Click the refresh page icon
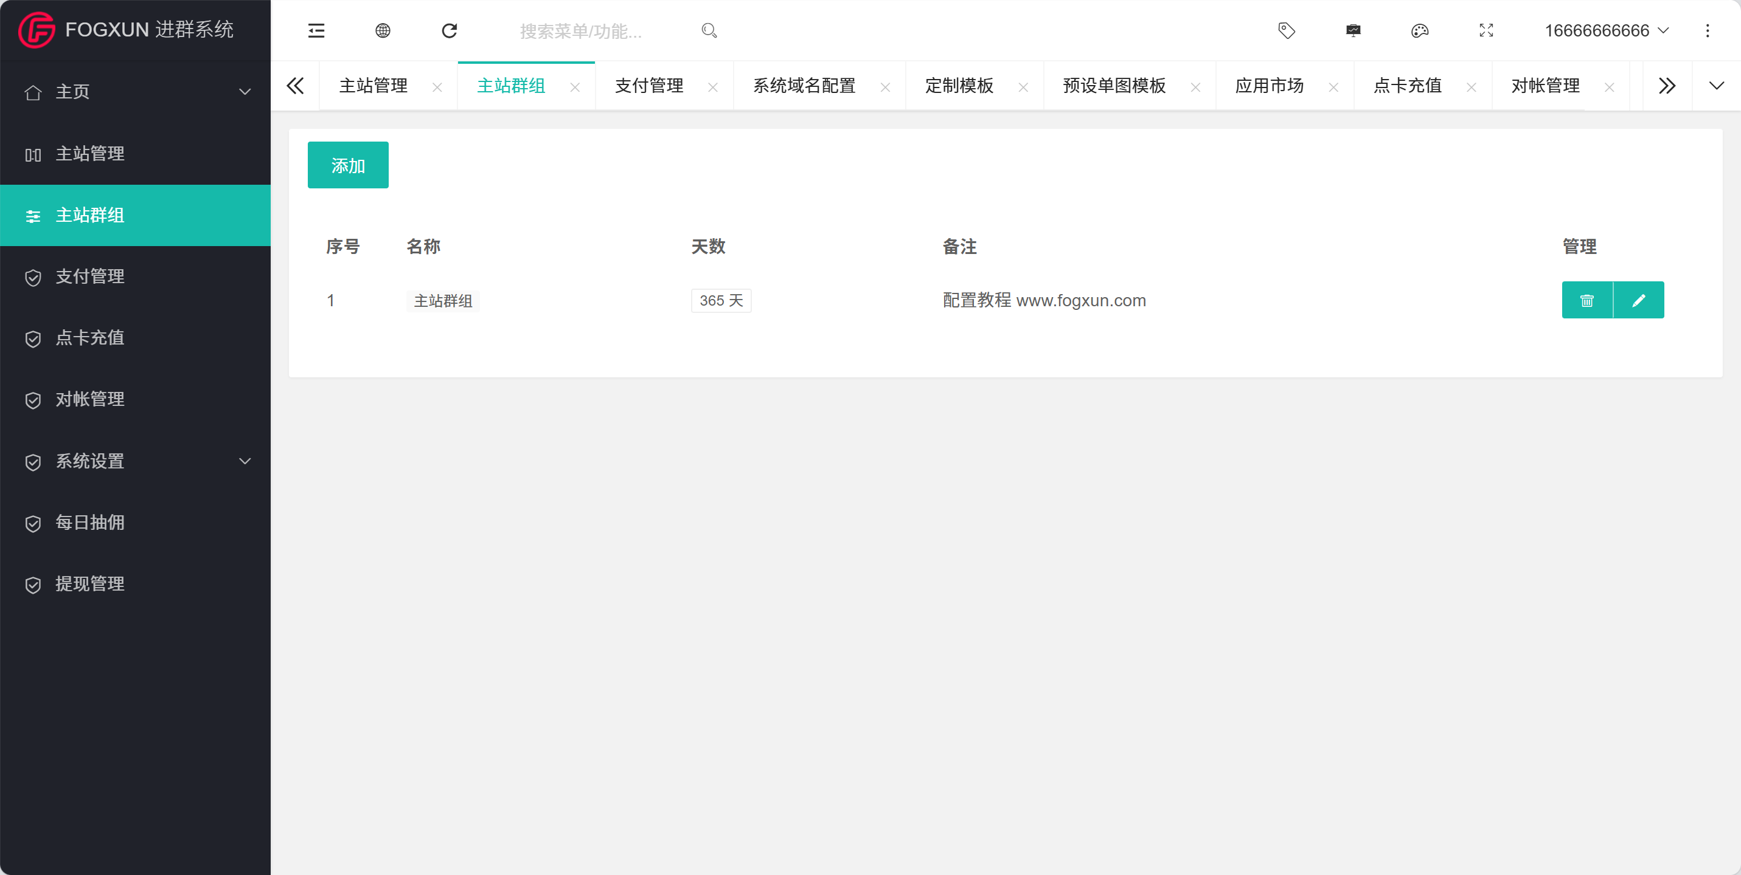 (450, 30)
